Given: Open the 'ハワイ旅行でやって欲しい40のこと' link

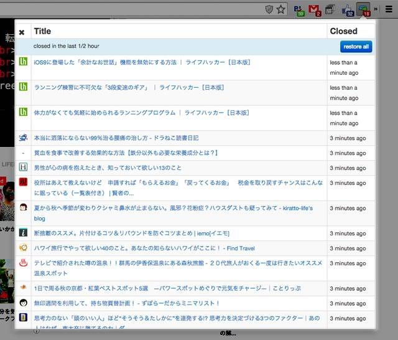Looking at the screenshot, I should (x=144, y=248).
